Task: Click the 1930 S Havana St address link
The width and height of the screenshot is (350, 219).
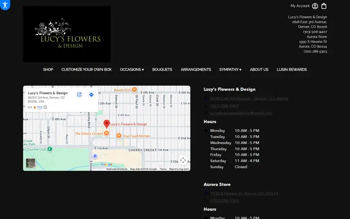Action: pyautogui.click(x=244, y=193)
